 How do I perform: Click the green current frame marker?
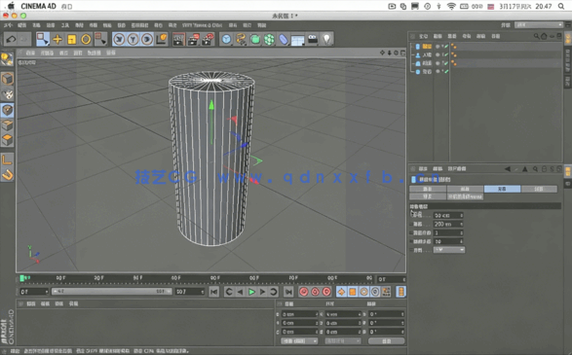coord(21,278)
